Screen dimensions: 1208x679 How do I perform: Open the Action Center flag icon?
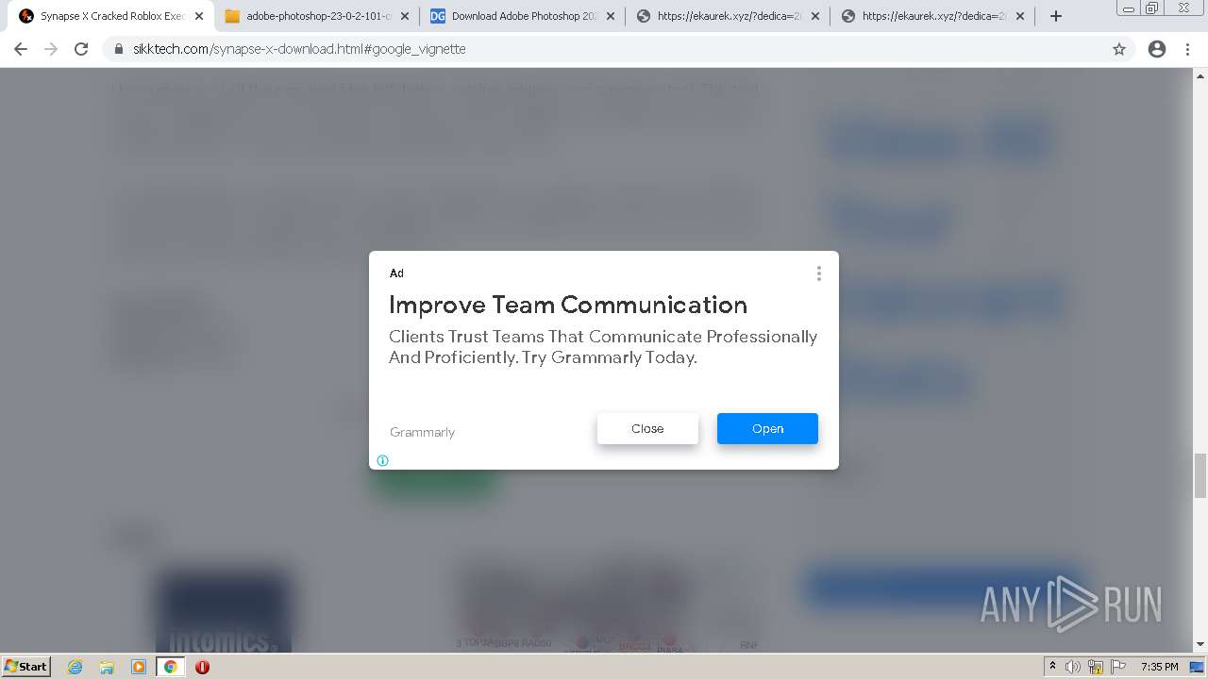tap(1117, 667)
